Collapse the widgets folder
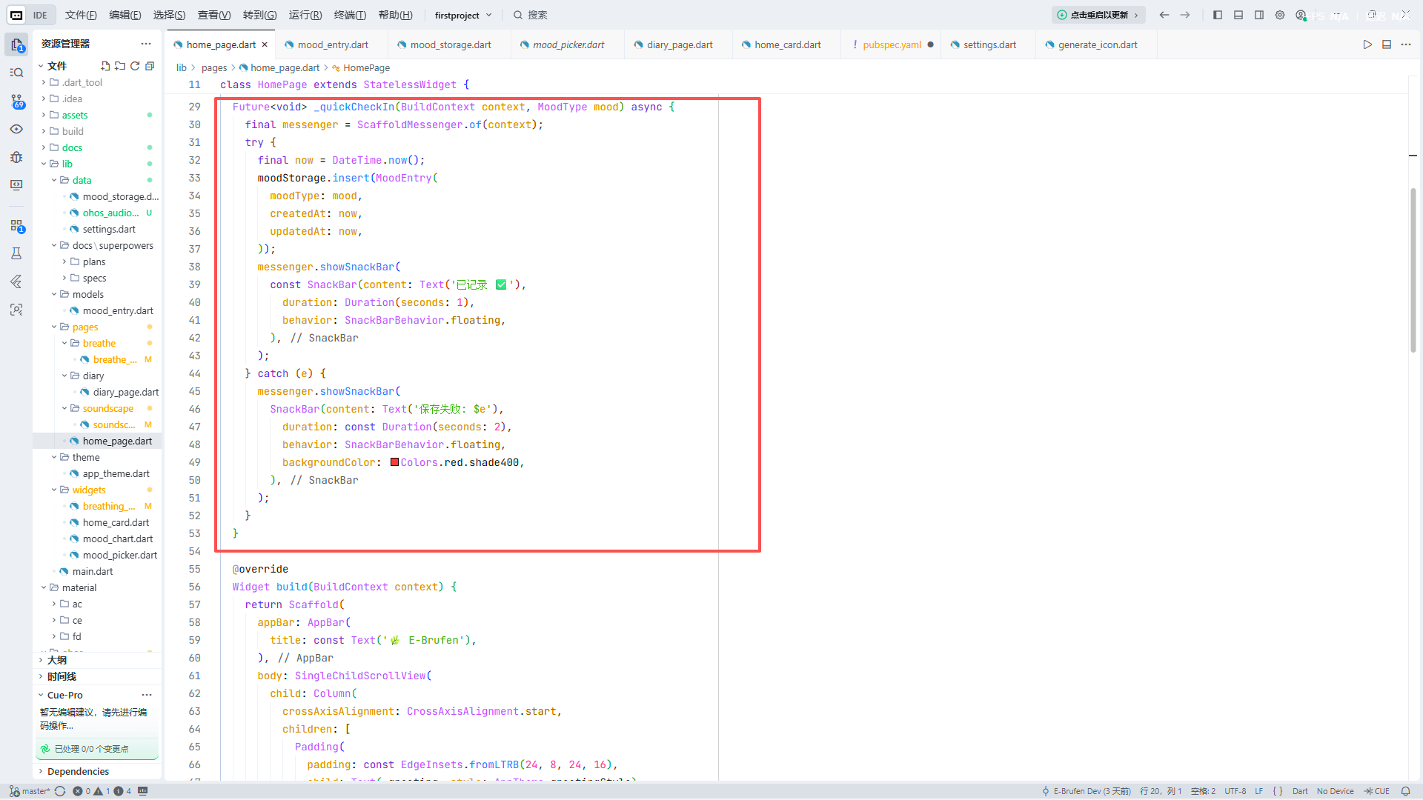 coord(97,490)
